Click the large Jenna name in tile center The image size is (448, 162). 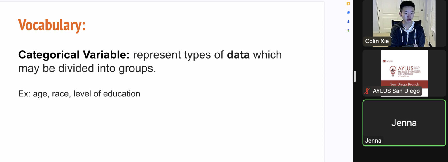404,123
